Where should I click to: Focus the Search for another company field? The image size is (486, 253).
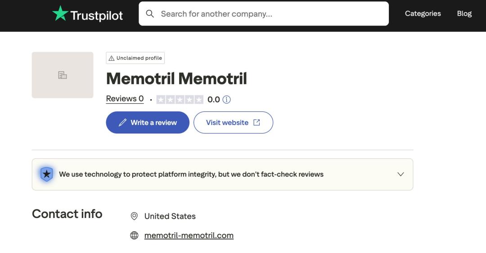pyautogui.click(x=270, y=14)
